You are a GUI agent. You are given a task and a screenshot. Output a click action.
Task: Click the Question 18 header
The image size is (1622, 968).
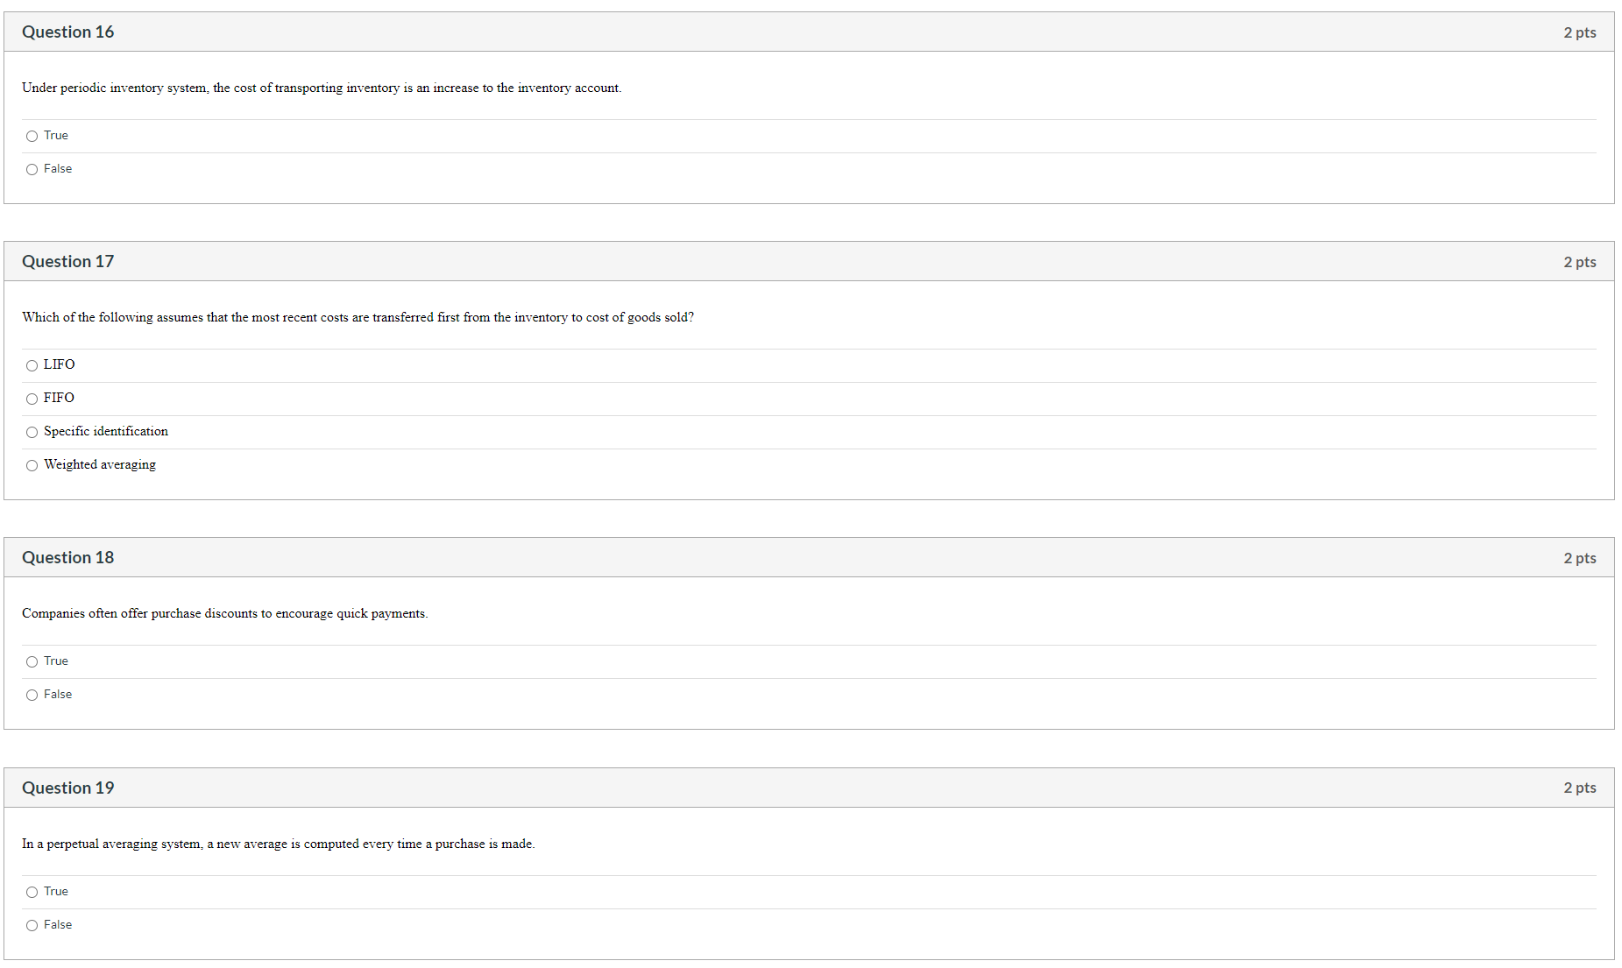coord(67,557)
